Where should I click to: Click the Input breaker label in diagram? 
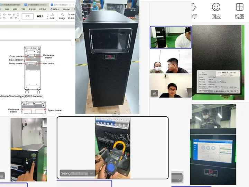[x=49, y=63]
